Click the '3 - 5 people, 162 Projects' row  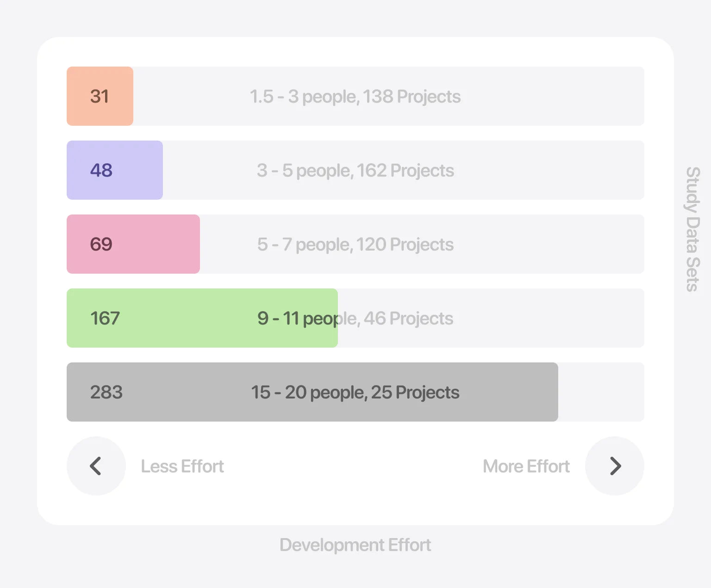(x=355, y=170)
